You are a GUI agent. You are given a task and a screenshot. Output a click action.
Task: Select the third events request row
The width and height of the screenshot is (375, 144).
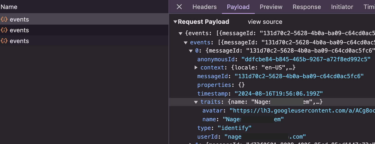point(19,41)
